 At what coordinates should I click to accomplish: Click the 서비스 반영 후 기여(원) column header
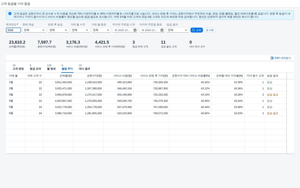tap(151, 76)
